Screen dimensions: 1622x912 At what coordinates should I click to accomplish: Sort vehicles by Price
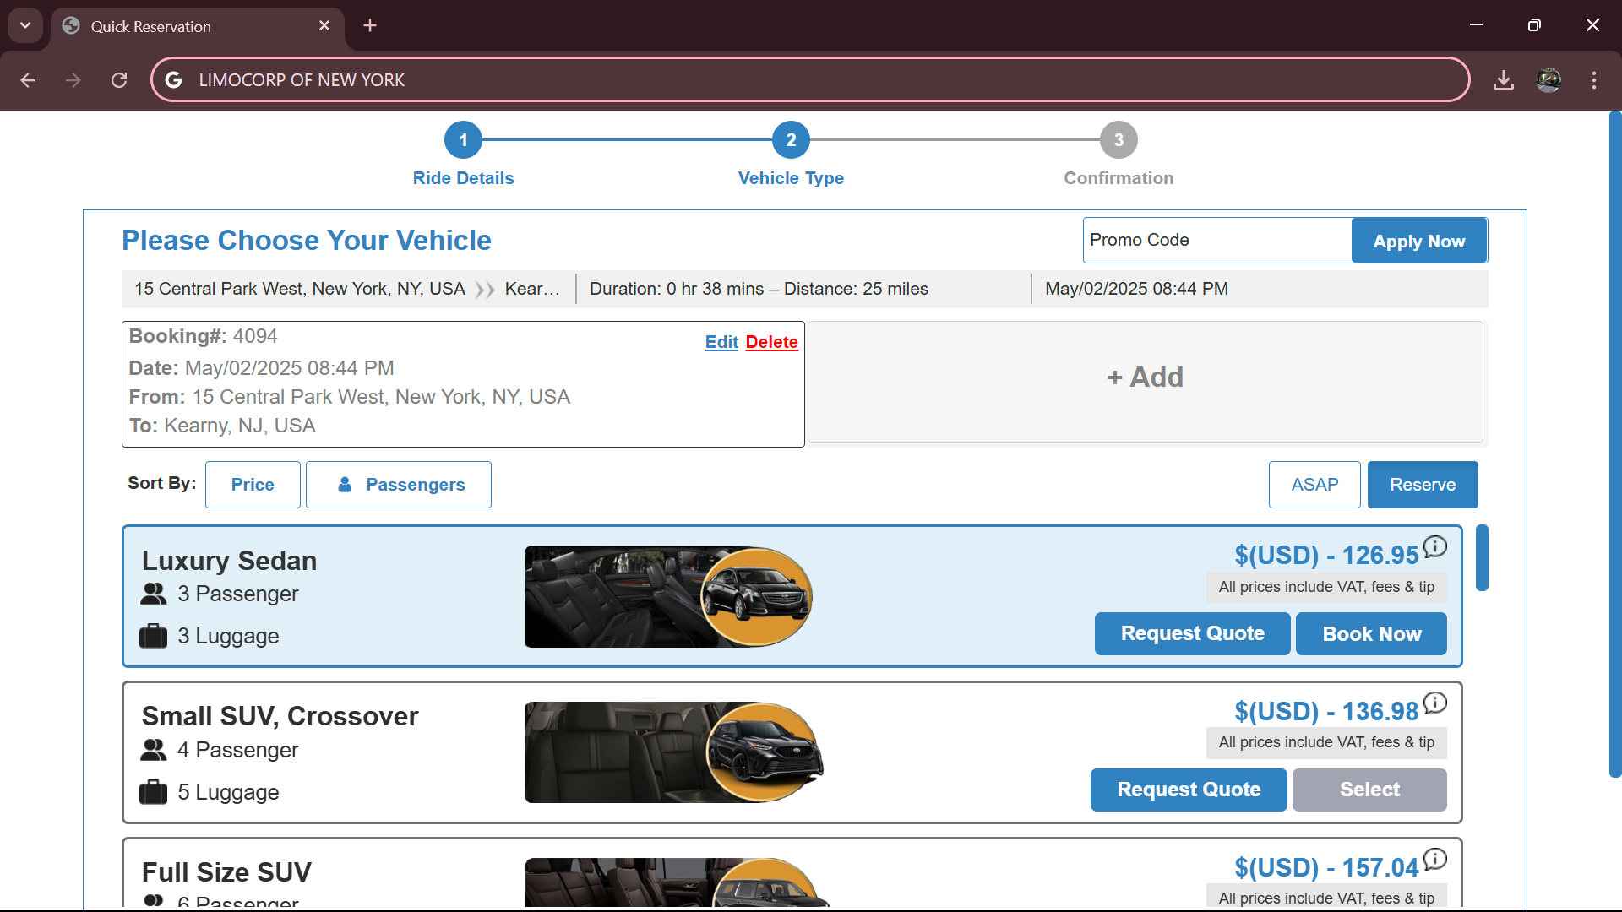[253, 485]
